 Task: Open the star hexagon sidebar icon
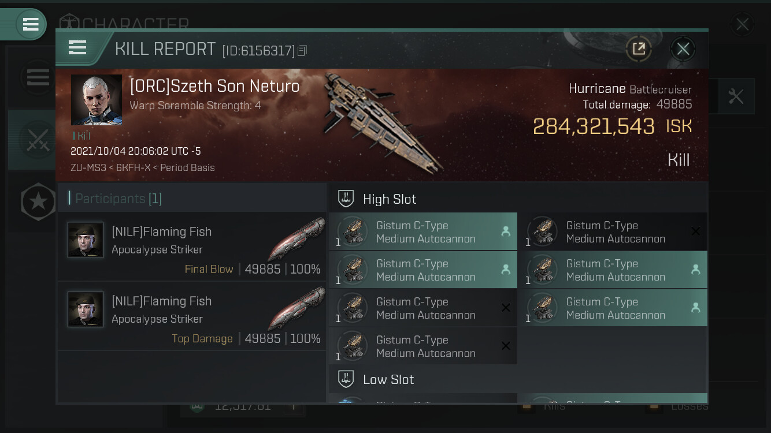pyautogui.click(x=38, y=202)
